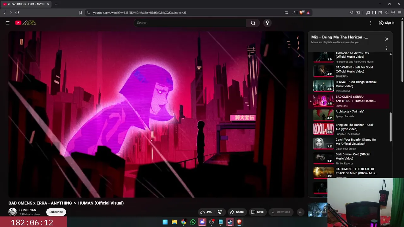This screenshot has height=227, width=404.
Task: Bookmark this page icon
Action: point(80,13)
